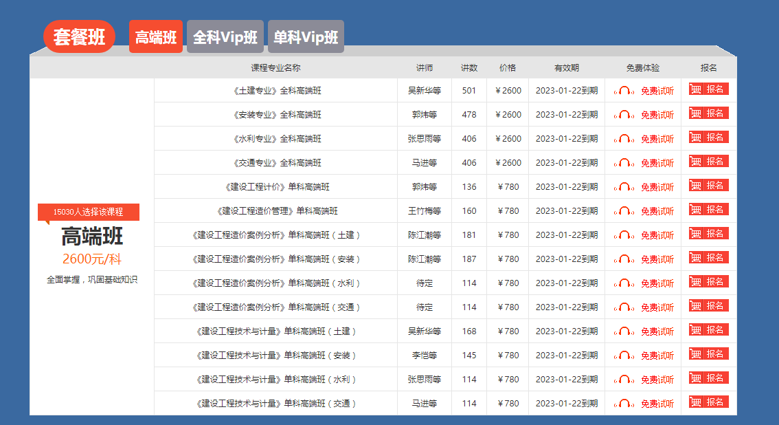Open 免费试听 for 《安装专业》全科高端班
779x425 pixels.
tap(657, 116)
